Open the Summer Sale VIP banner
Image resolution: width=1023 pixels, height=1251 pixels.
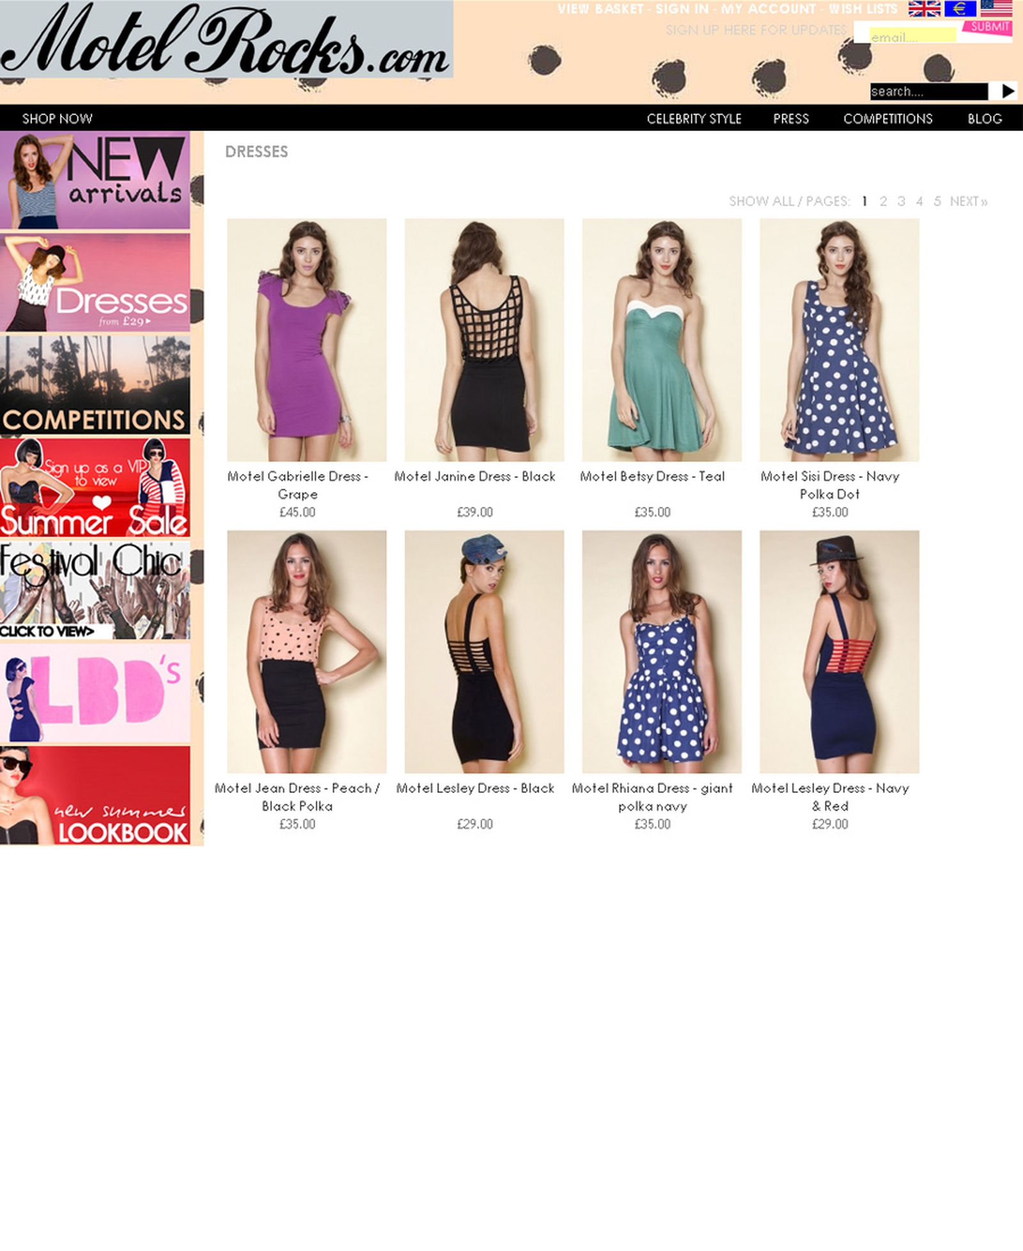point(95,487)
